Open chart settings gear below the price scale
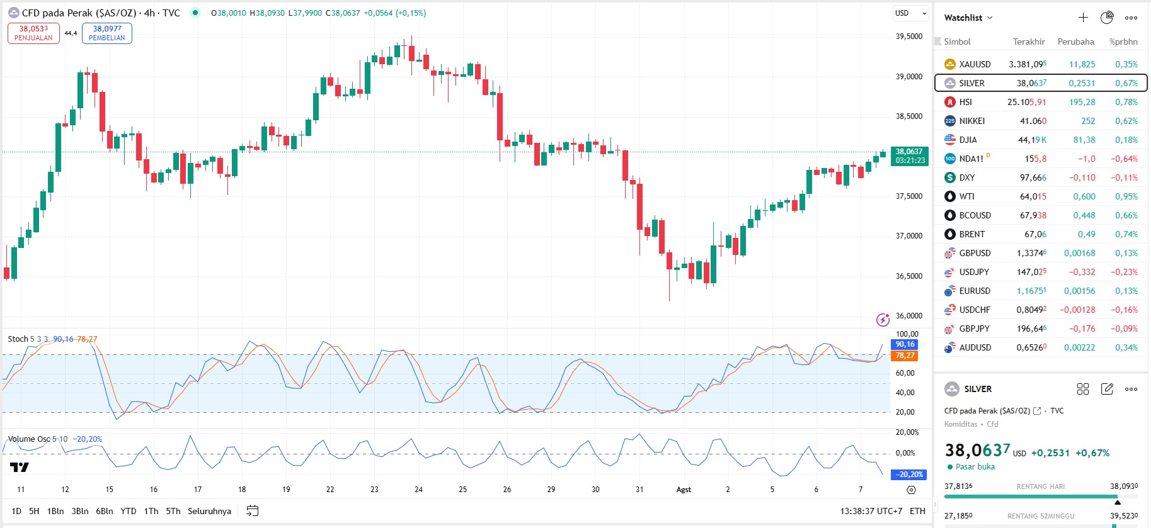This screenshot has width=1151, height=528. tap(911, 490)
